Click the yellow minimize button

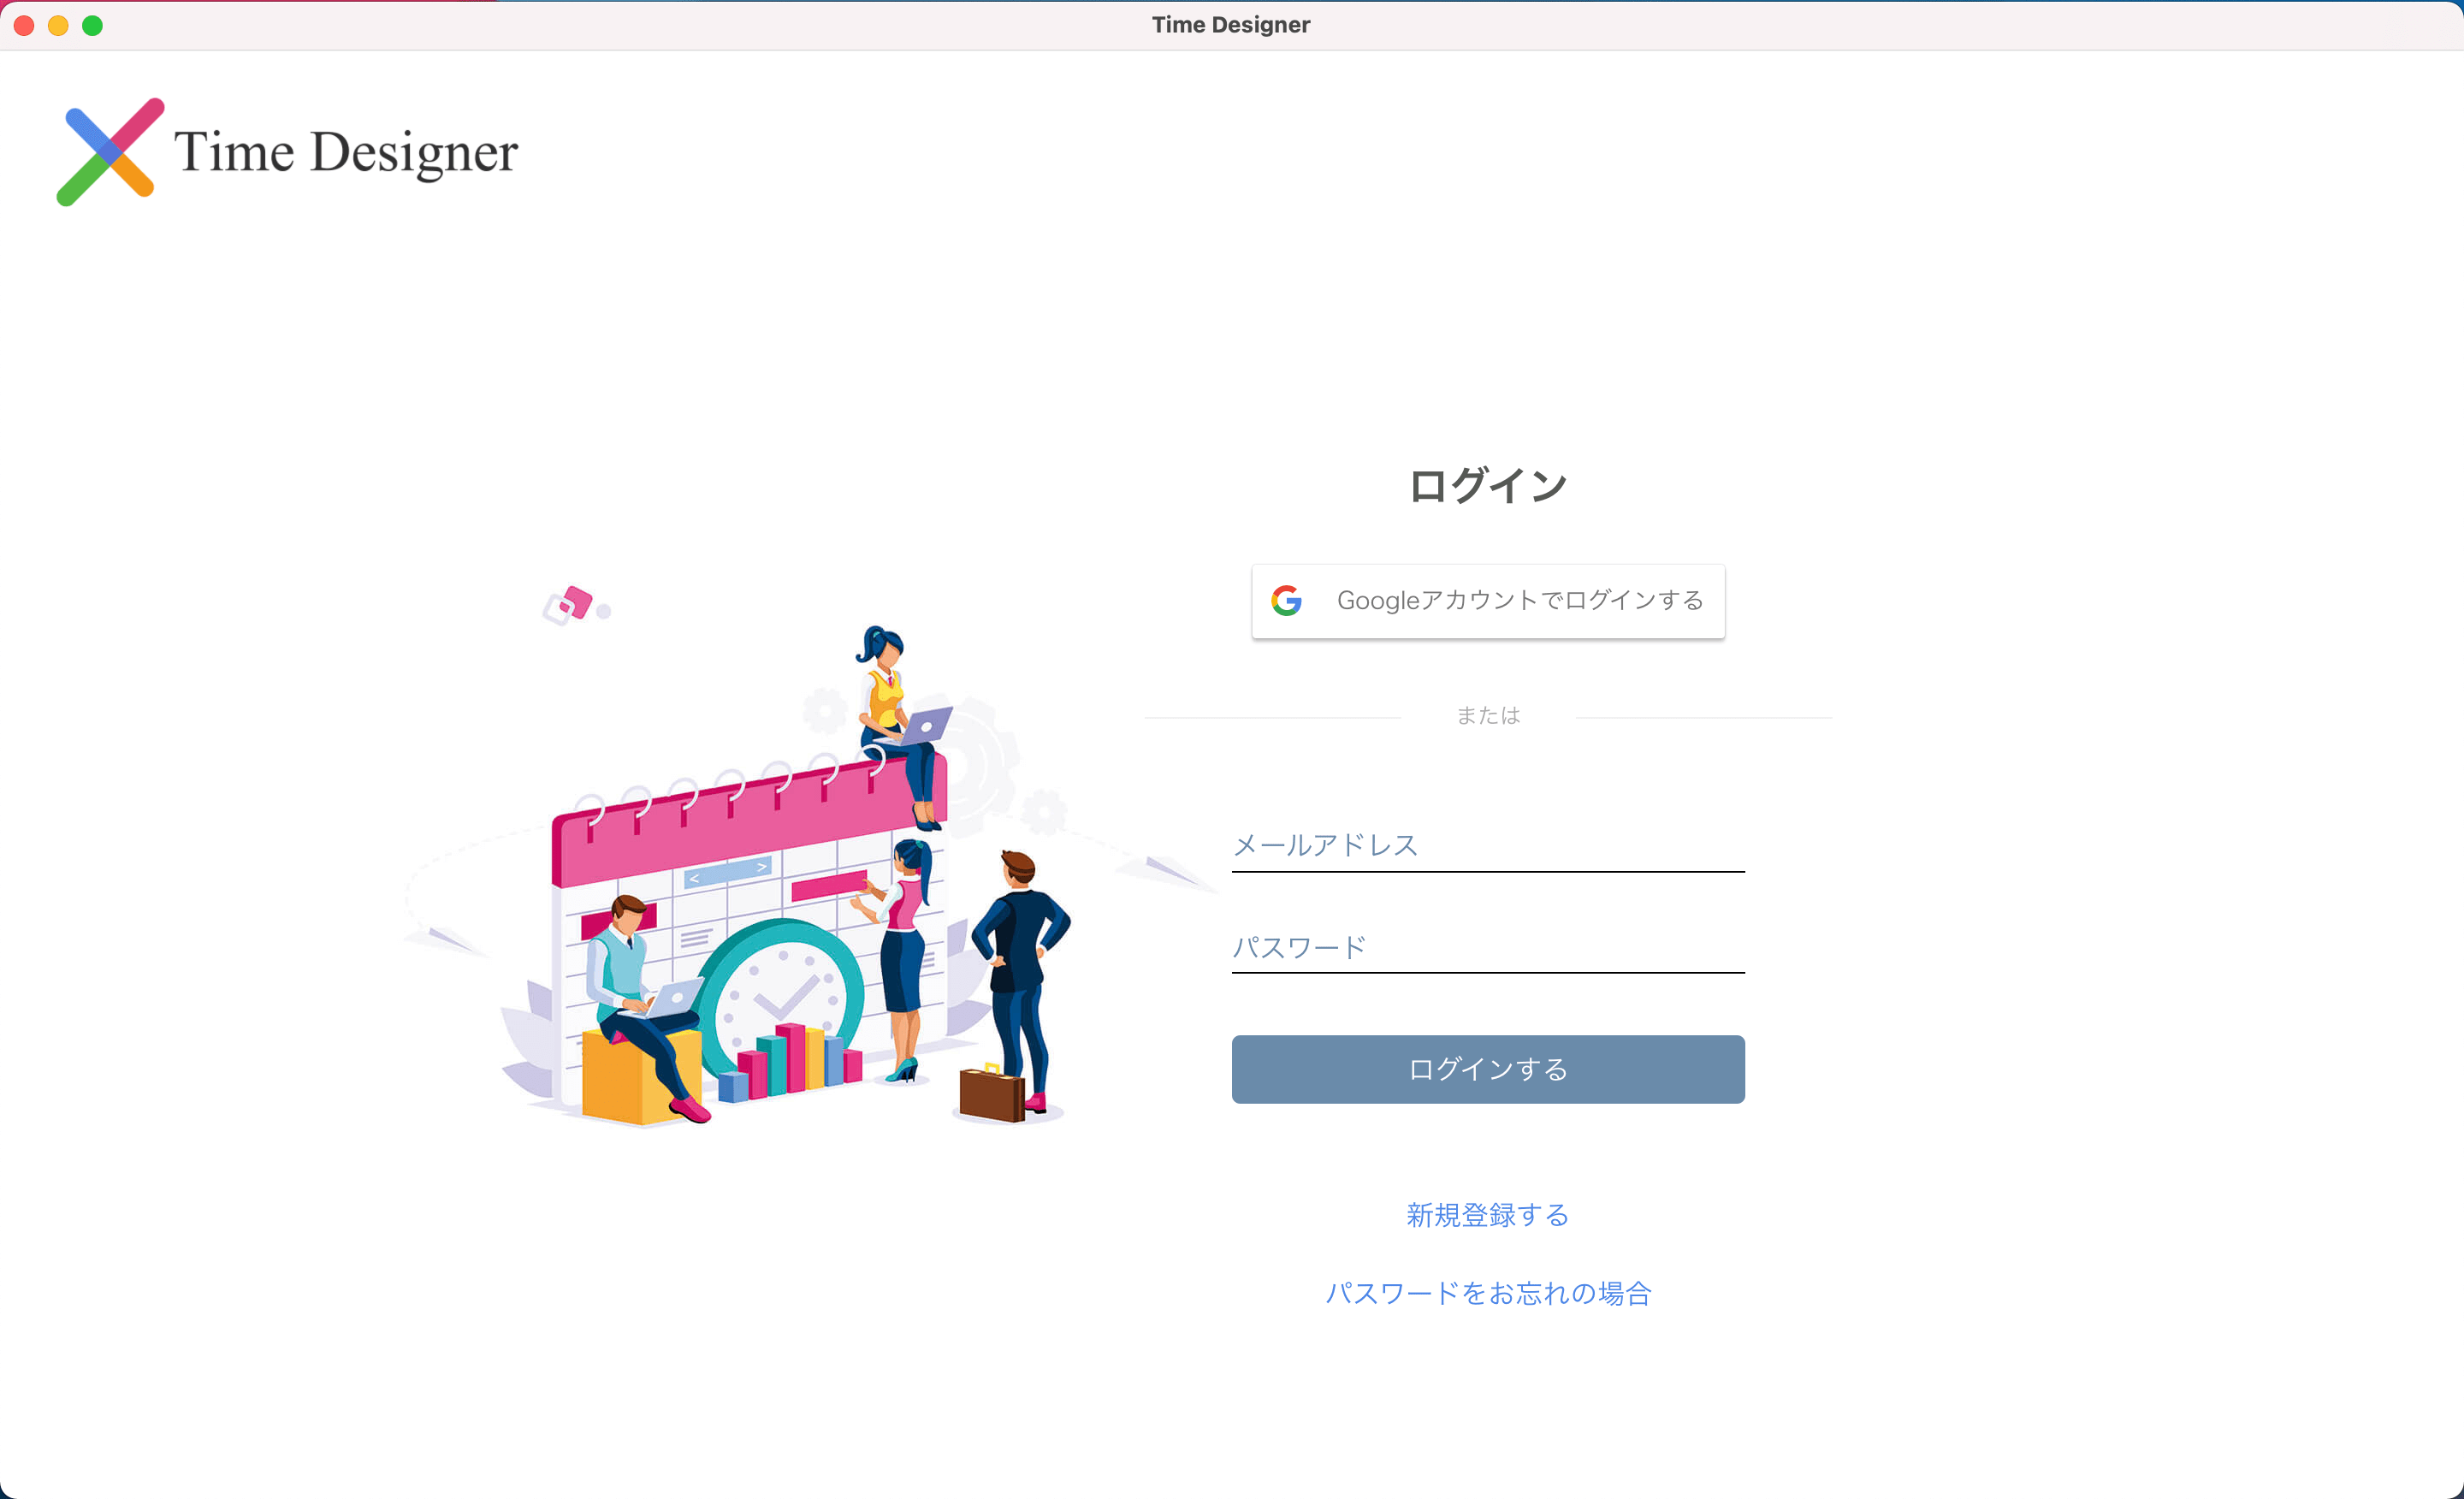[57, 25]
